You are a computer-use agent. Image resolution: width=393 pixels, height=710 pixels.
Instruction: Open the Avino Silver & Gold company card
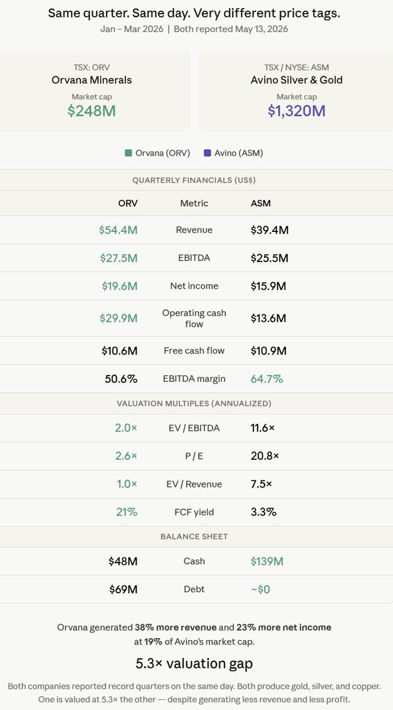tap(297, 91)
